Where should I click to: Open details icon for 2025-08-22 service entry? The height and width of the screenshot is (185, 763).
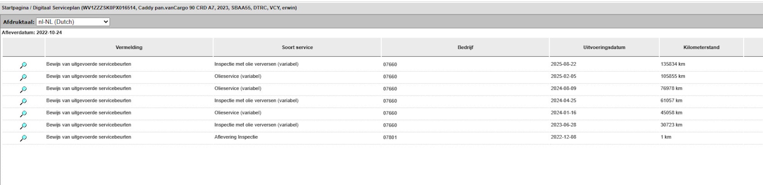point(23,65)
